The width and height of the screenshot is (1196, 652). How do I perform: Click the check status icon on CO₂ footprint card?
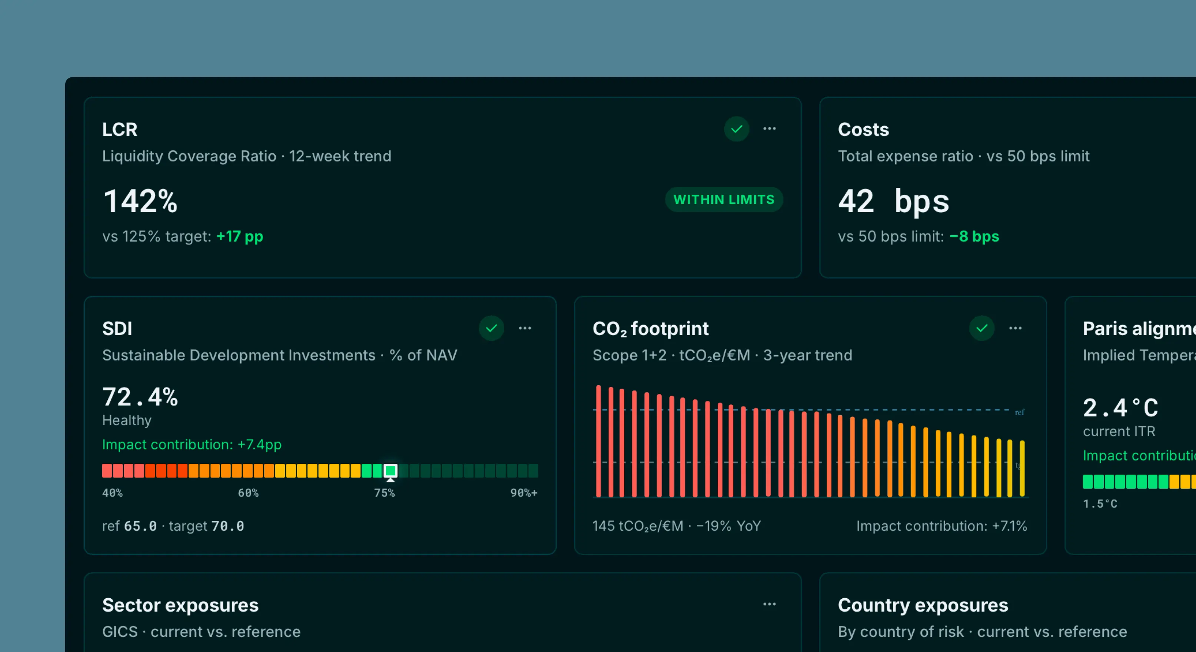click(x=981, y=328)
